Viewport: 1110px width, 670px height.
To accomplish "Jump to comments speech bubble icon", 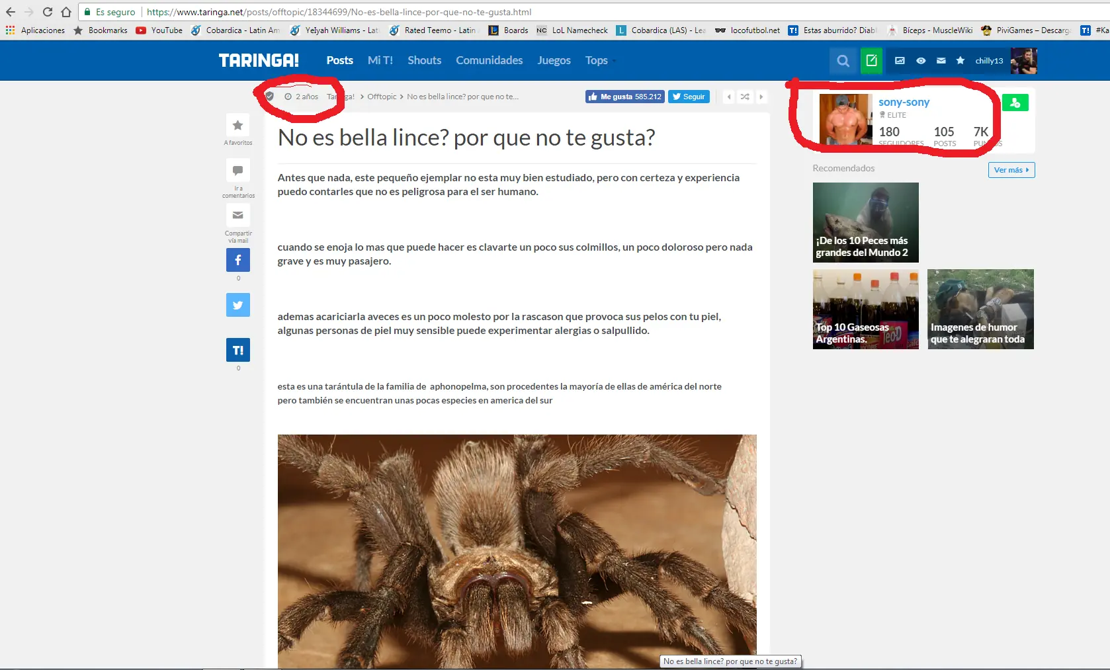I will [x=238, y=171].
